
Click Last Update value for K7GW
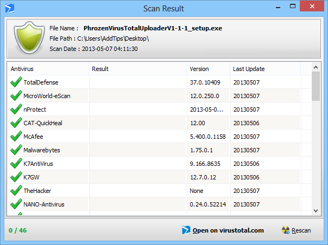247,178
